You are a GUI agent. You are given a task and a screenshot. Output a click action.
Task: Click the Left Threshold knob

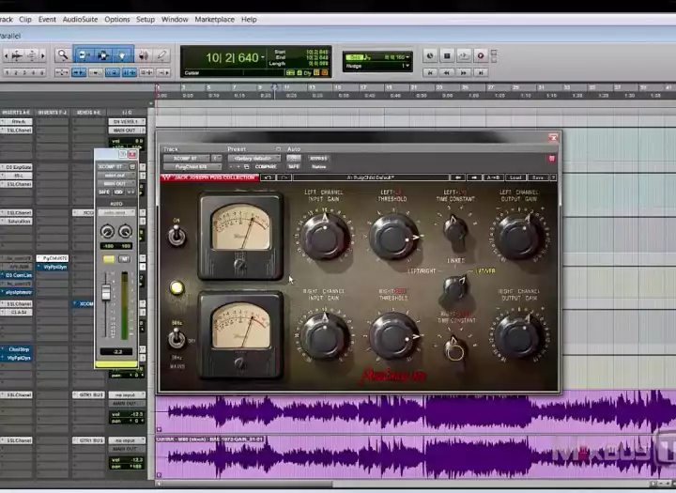[x=393, y=237]
